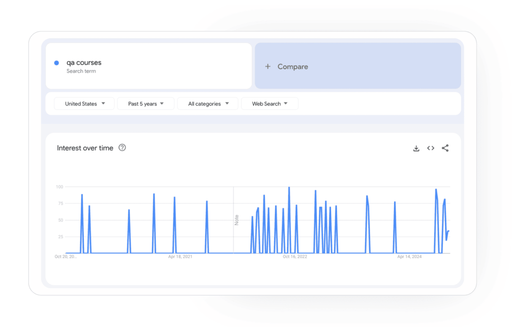
Task: Click the Apr 18, 2021 axis label
Action: click(180, 257)
